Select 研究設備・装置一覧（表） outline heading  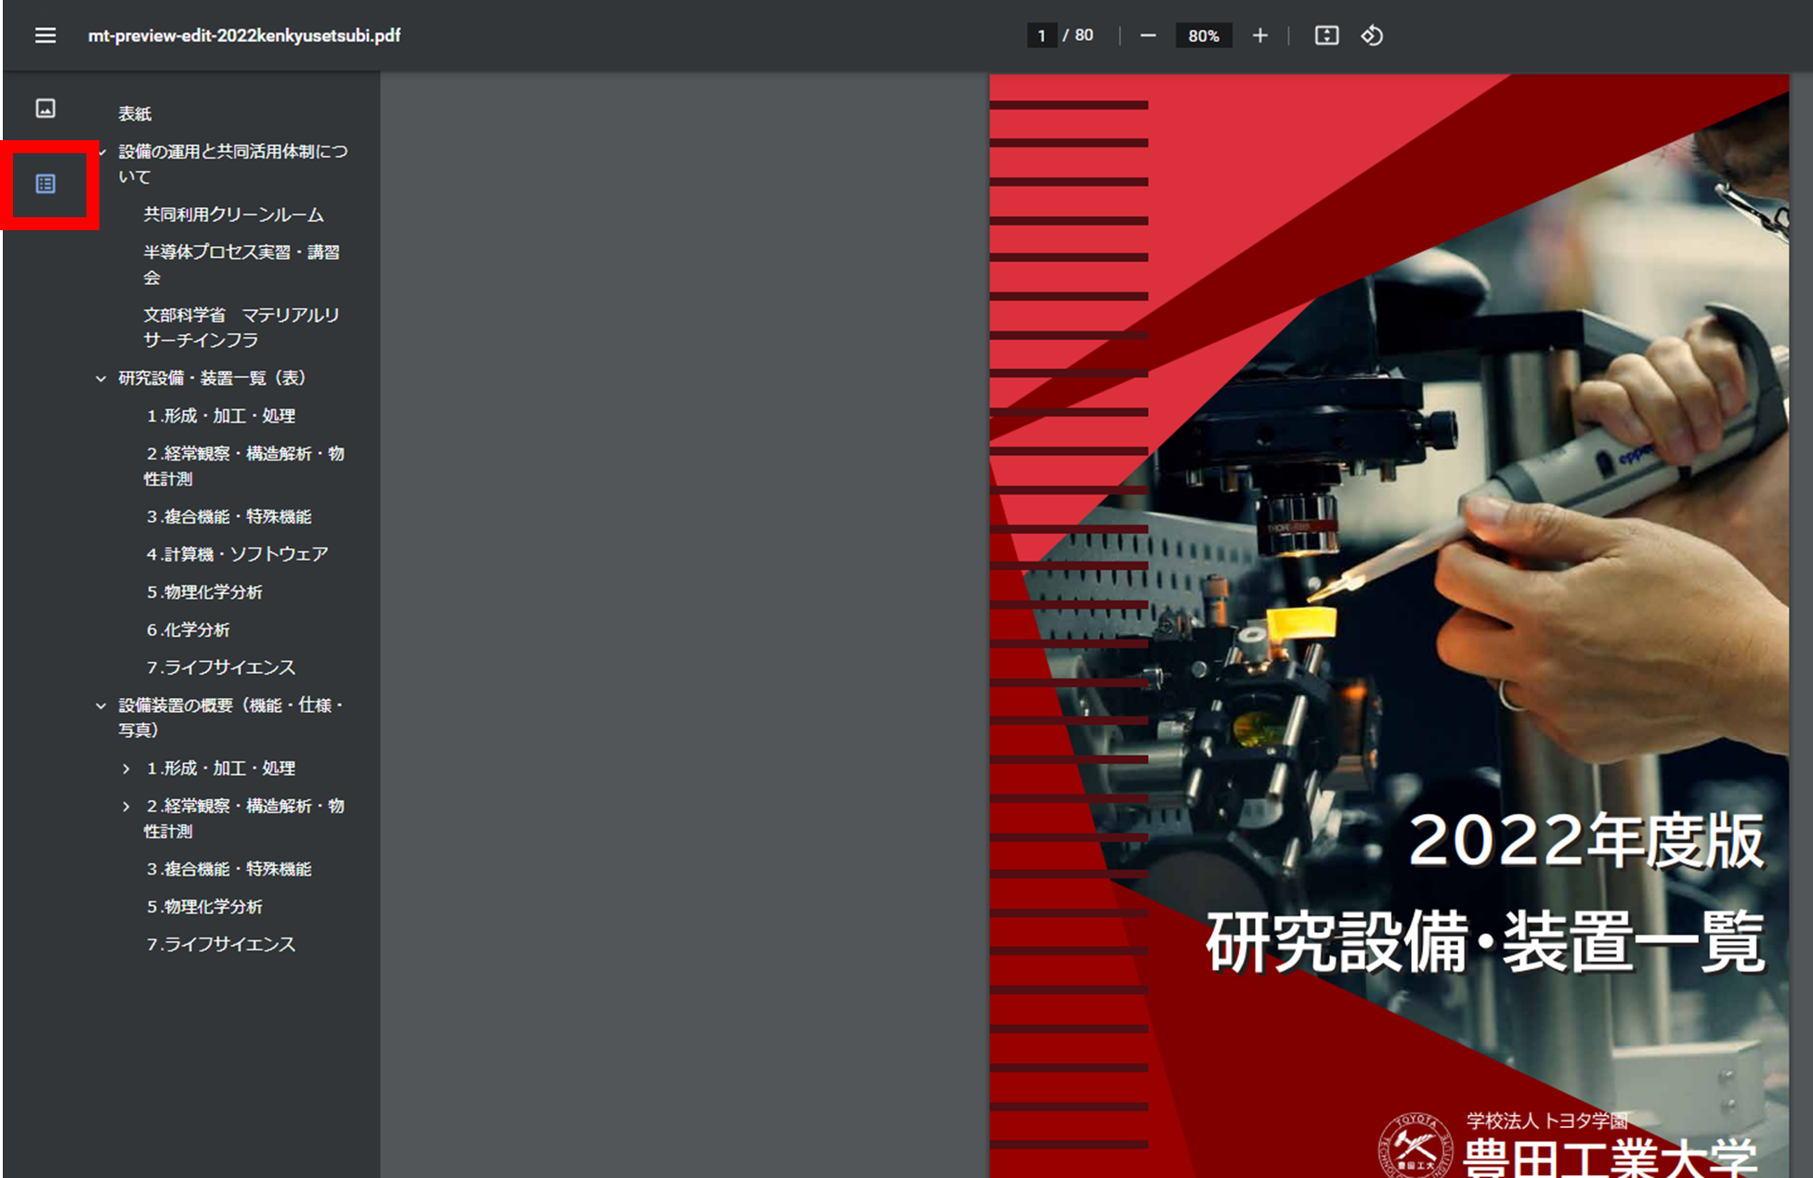(x=212, y=378)
